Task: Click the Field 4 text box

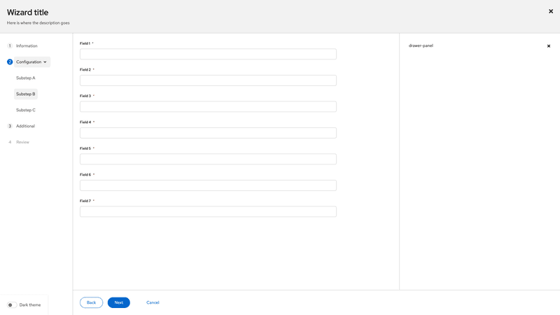Action: click(x=208, y=133)
